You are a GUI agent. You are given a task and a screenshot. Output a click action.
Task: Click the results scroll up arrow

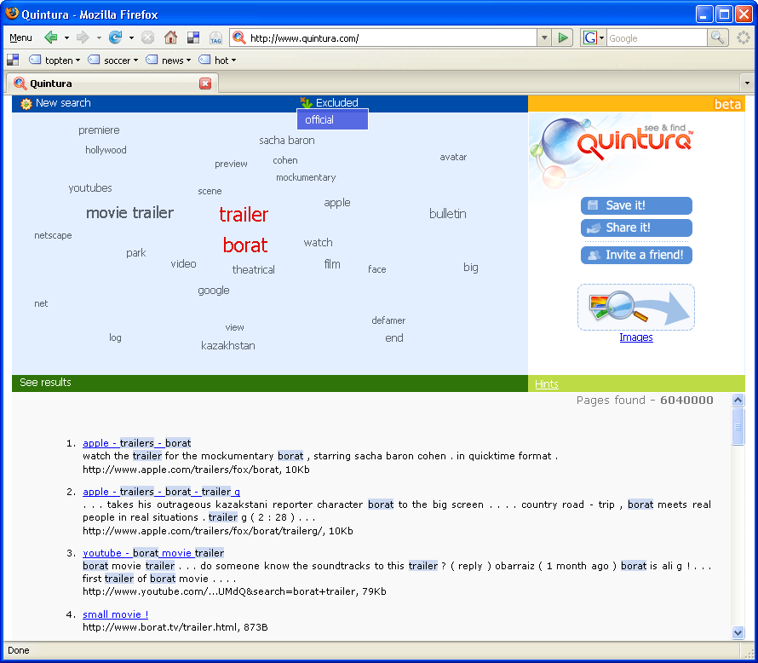738,400
